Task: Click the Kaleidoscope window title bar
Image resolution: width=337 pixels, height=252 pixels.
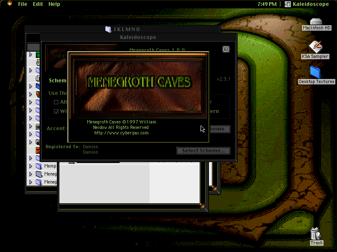Action: coord(138,37)
